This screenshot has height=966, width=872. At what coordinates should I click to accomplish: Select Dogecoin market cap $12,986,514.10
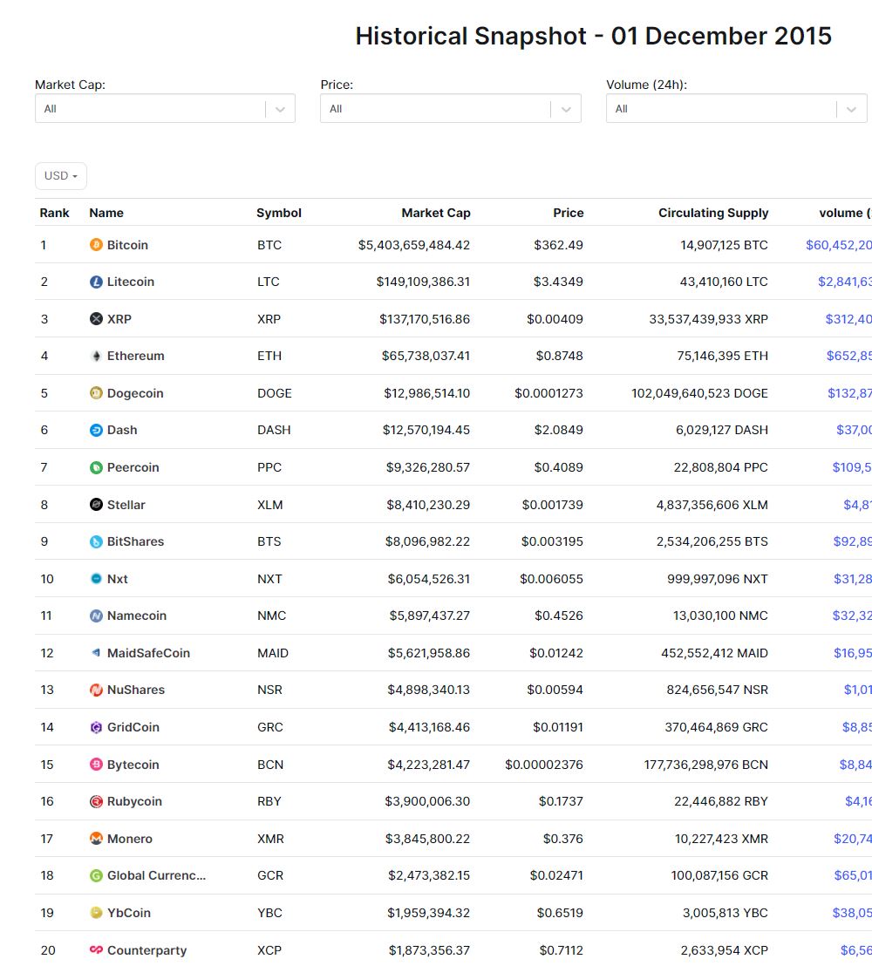tap(427, 393)
